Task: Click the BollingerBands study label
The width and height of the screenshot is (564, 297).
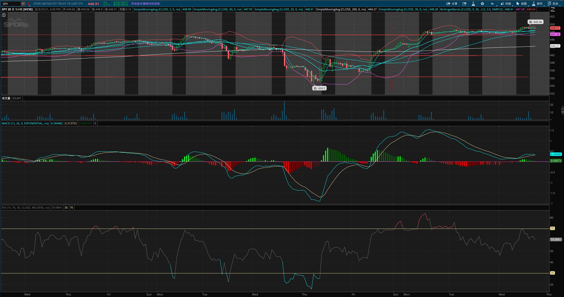Action: click(x=471, y=9)
